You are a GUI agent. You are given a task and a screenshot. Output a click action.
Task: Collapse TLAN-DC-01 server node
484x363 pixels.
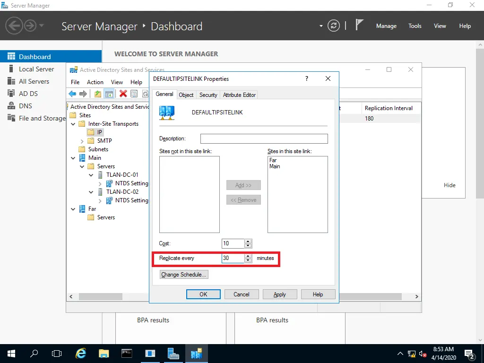91,175
